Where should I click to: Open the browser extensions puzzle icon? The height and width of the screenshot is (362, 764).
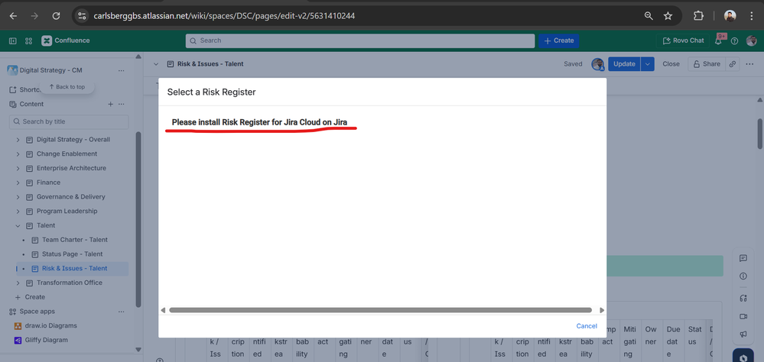coord(697,16)
